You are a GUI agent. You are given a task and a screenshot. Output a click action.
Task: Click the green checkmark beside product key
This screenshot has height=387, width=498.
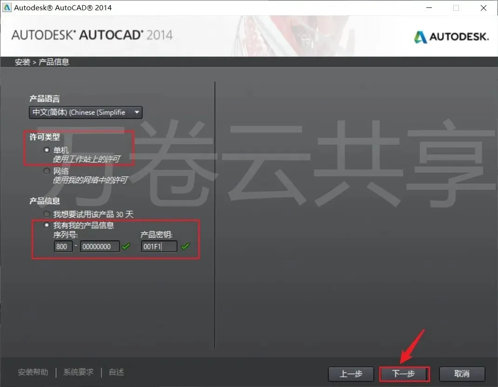coord(185,246)
